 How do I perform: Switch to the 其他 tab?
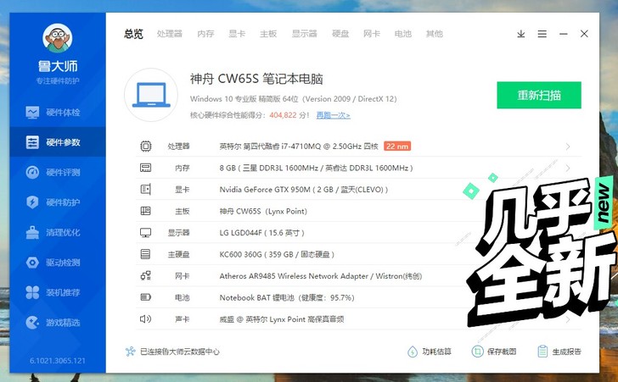(435, 34)
